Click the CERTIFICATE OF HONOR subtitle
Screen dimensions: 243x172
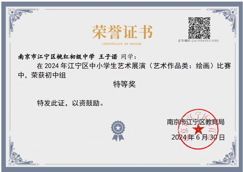[x=122, y=44]
